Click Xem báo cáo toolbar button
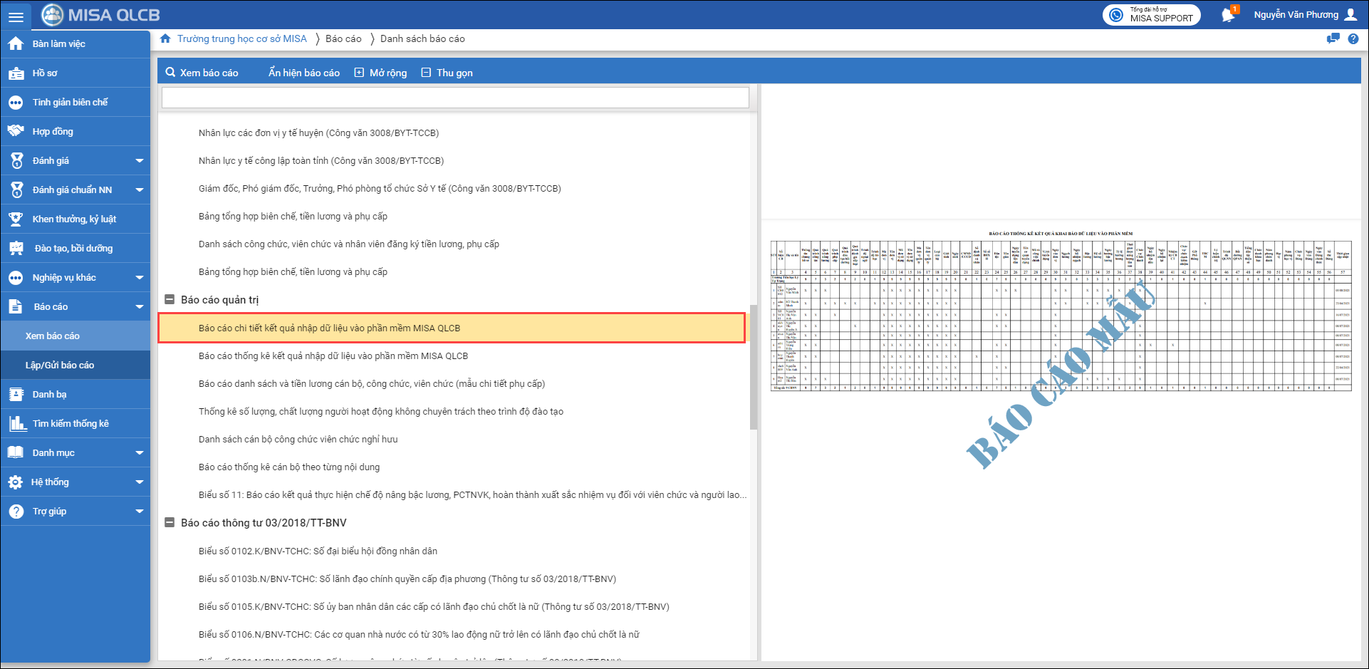 [x=202, y=73]
